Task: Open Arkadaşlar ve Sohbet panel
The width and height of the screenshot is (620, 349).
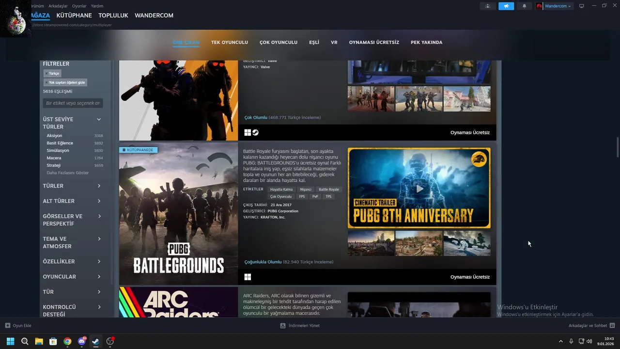Action: 591,326
